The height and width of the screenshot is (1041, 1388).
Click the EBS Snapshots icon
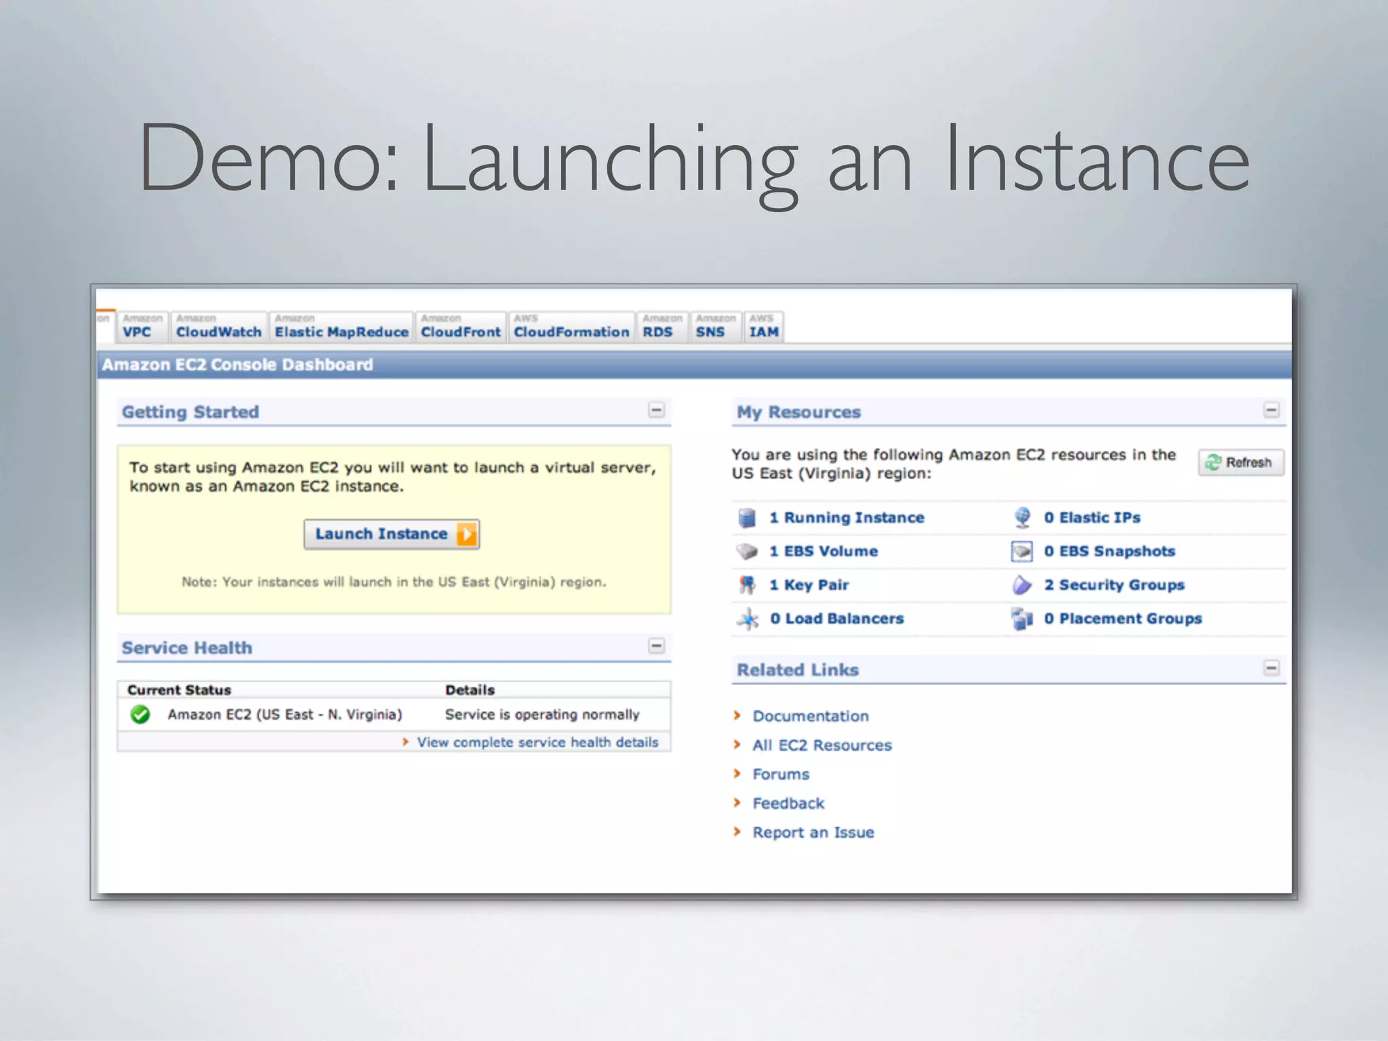pos(1022,552)
